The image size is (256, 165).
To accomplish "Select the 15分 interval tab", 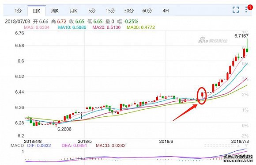I will pos(110,11).
